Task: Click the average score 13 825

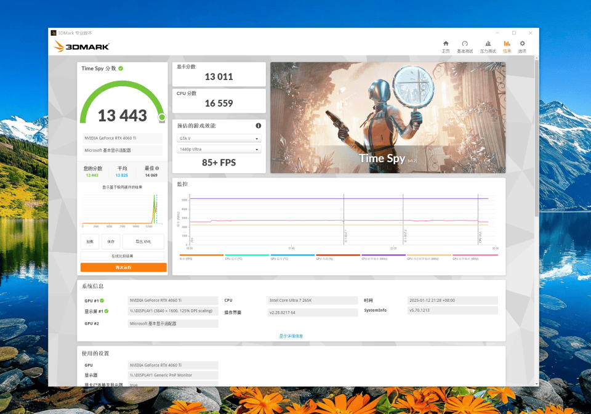Action: pos(121,176)
